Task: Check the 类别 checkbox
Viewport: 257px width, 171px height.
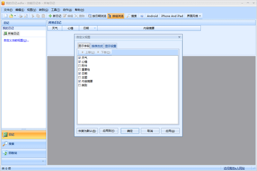Action: pos(79,85)
